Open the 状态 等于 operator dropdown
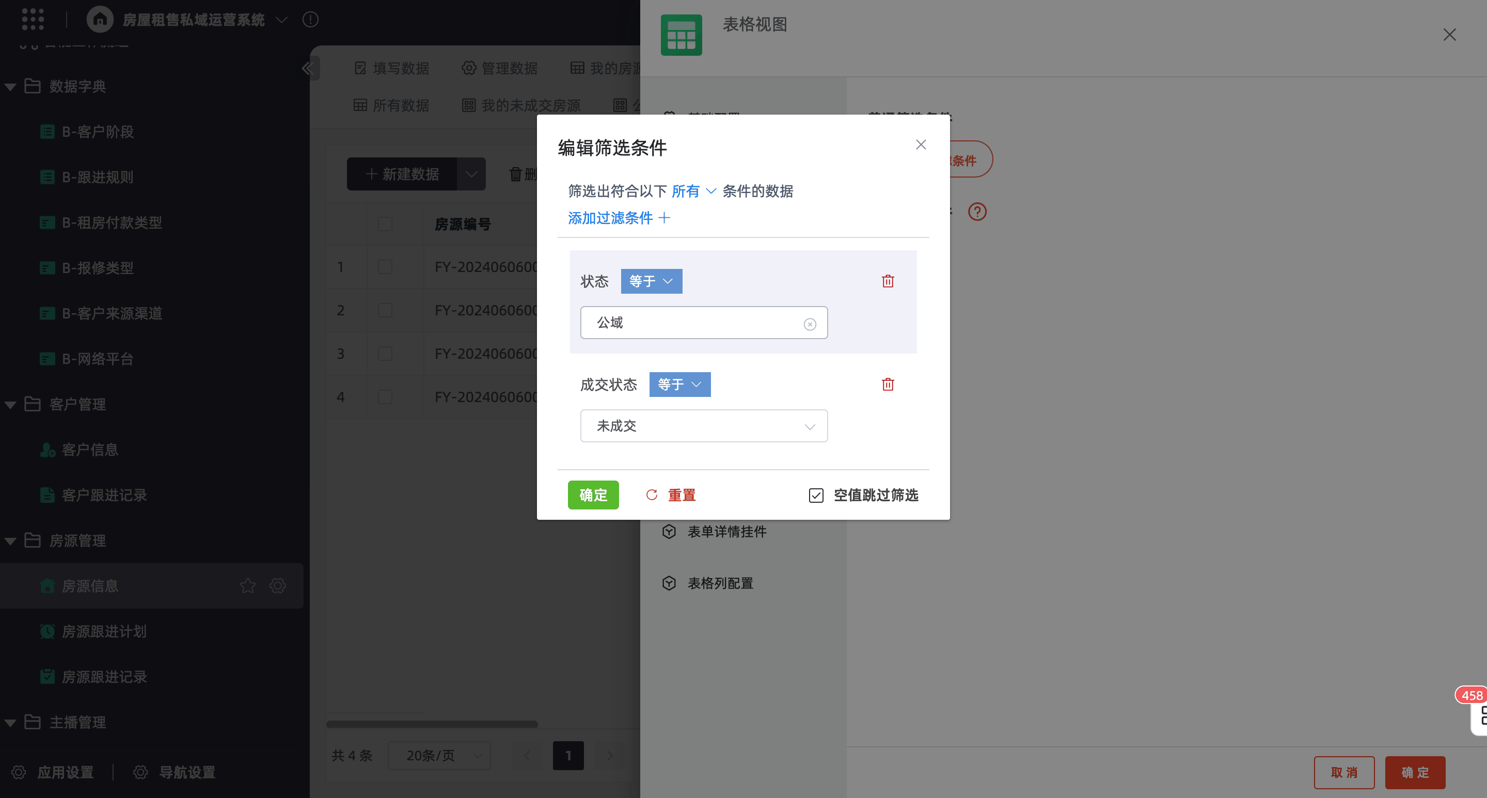 (x=651, y=281)
